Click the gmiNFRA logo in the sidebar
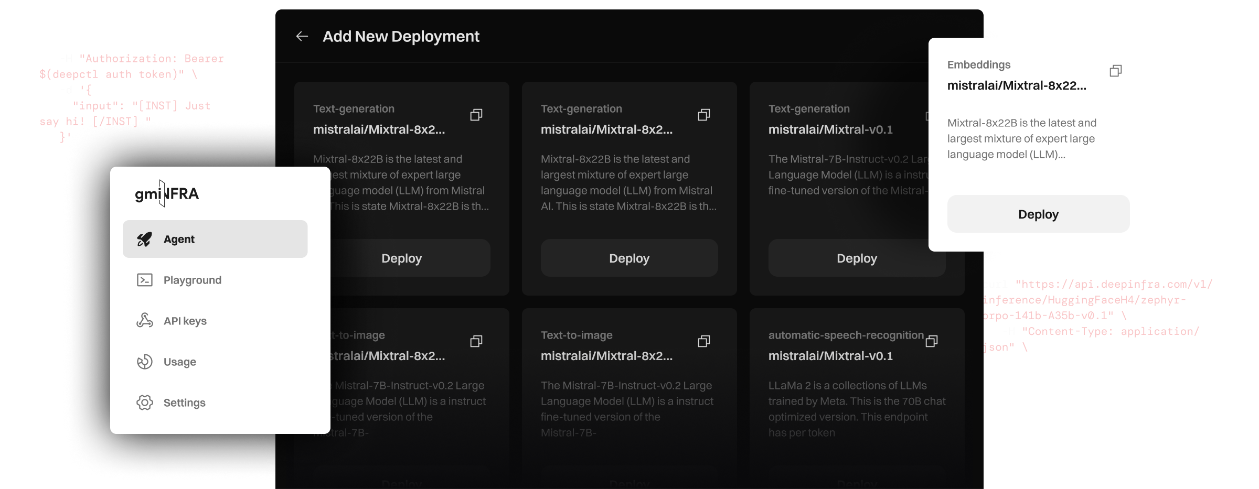1259x489 pixels. [x=167, y=194]
